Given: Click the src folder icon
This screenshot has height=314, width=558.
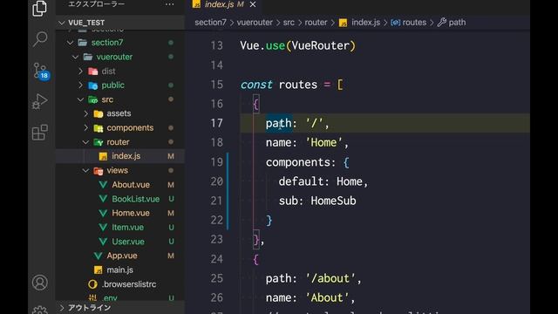Looking at the screenshot, I should click(x=93, y=99).
